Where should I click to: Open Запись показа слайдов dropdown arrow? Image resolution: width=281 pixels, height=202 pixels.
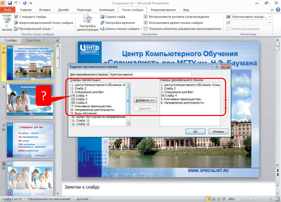click(141, 29)
